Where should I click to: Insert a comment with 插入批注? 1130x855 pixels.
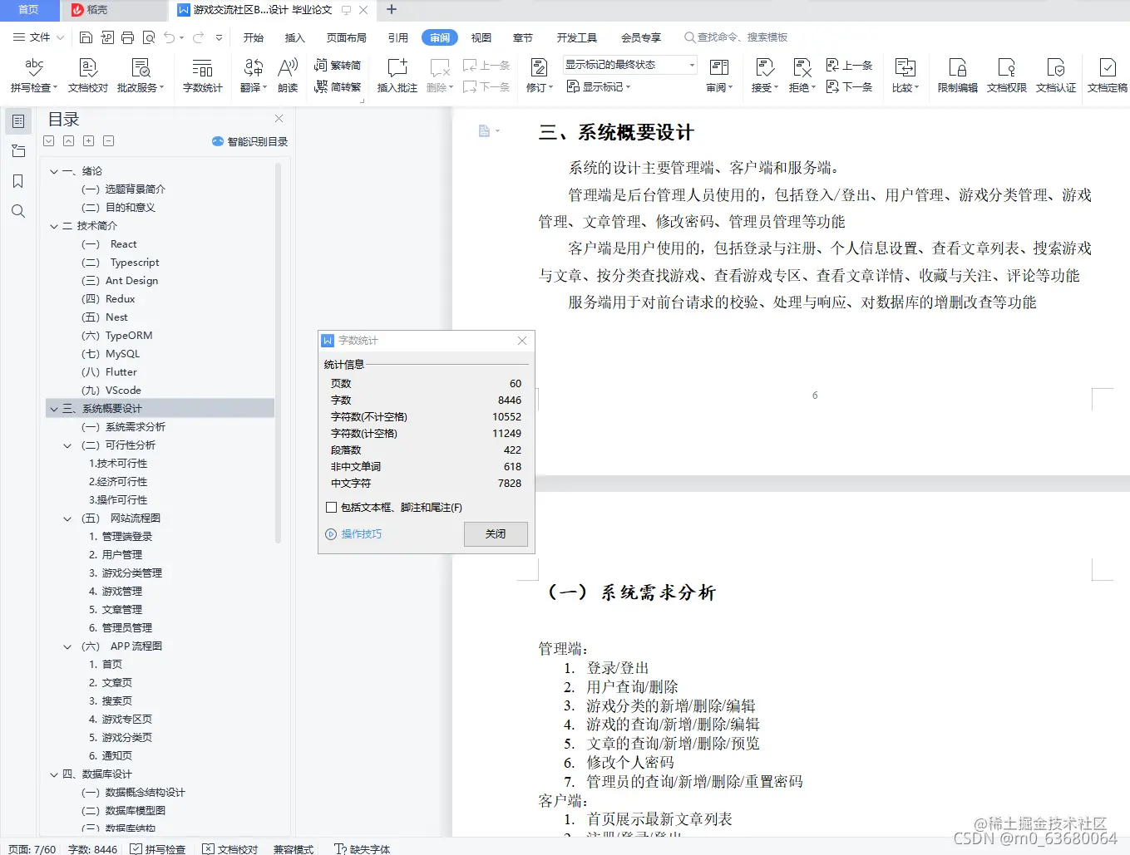click(397, 75)
